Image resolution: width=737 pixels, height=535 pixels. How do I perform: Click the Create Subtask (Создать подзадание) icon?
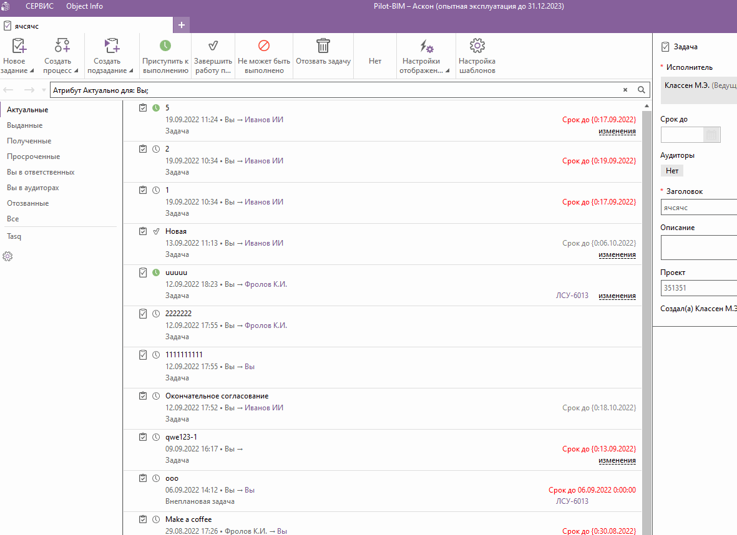tap(111, 46)
